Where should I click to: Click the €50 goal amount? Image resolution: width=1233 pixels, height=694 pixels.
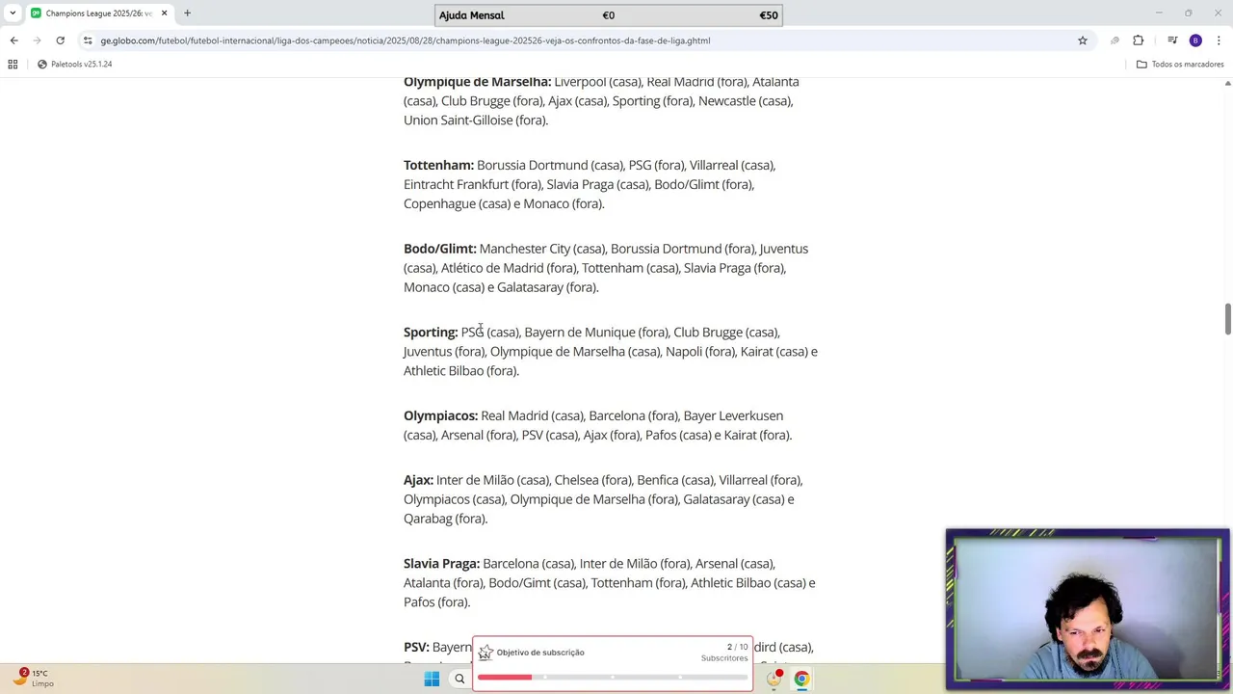point(768,15)
